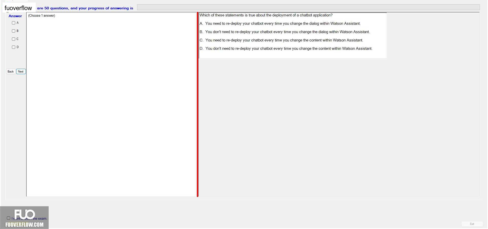The width and height of the screenshot is (488, 229).
Task: Advance with the Next button
Action: (21, 72)
